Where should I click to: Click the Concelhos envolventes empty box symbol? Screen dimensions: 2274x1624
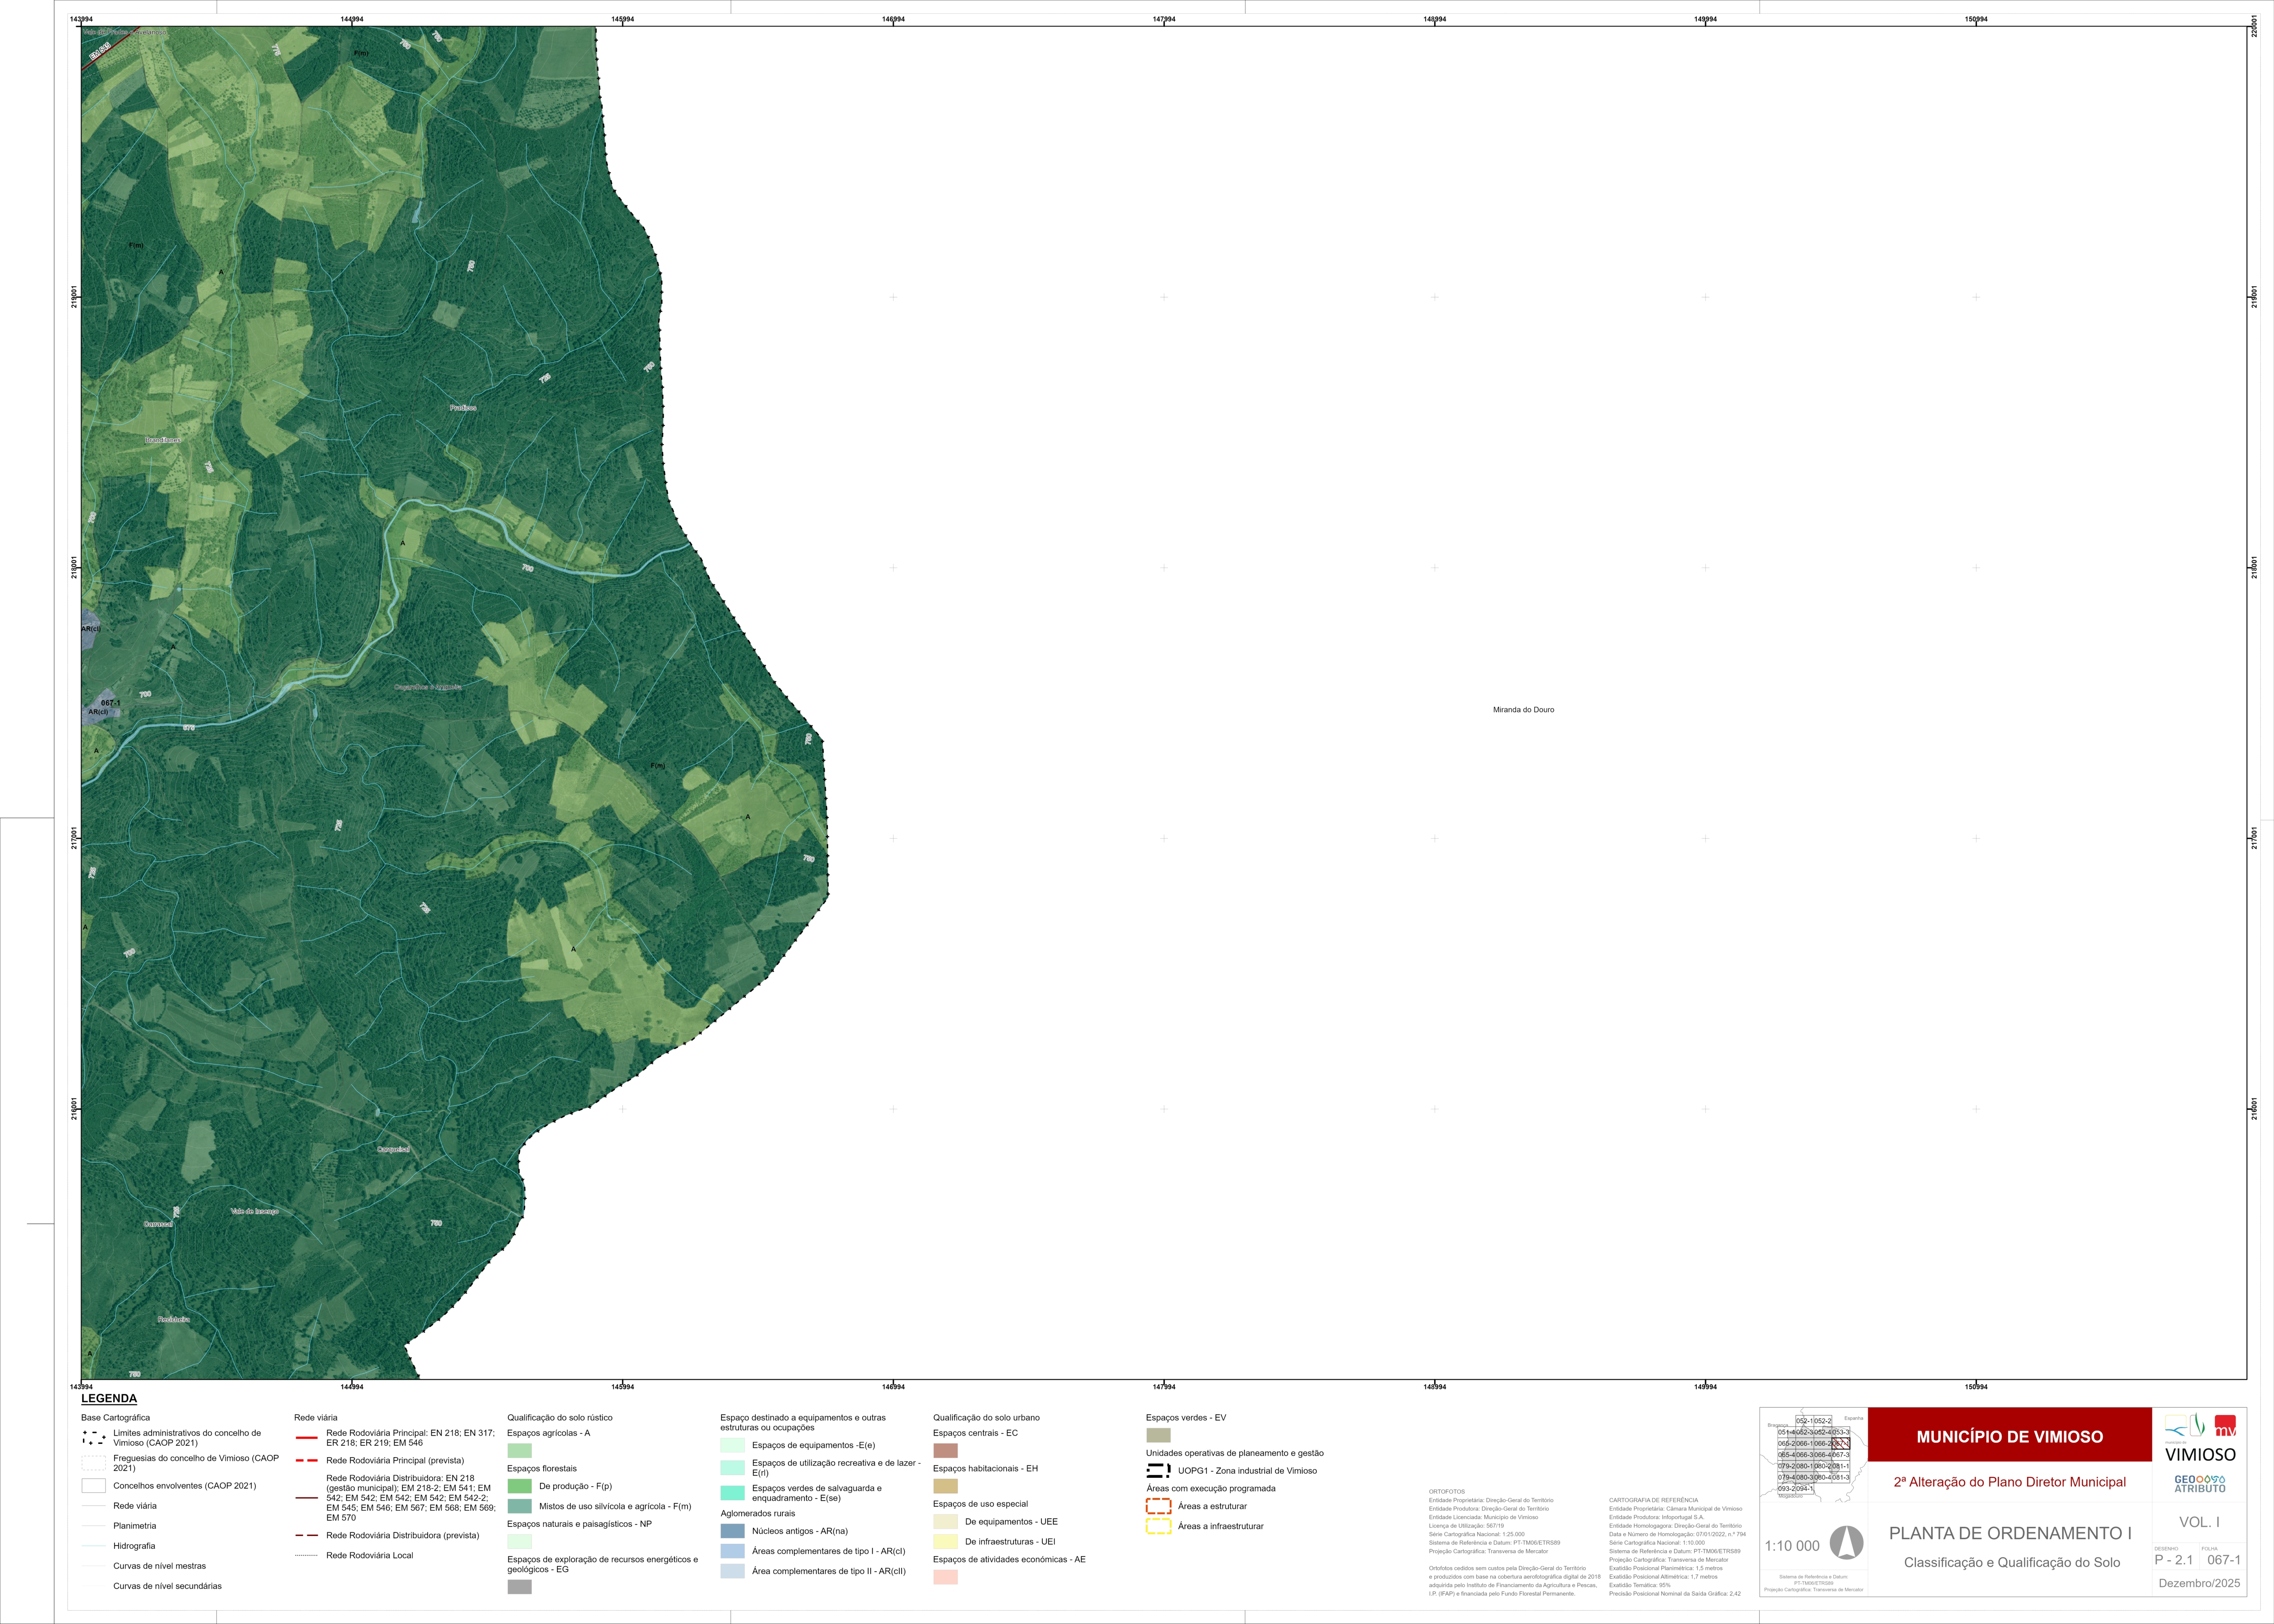[93, 1486]
